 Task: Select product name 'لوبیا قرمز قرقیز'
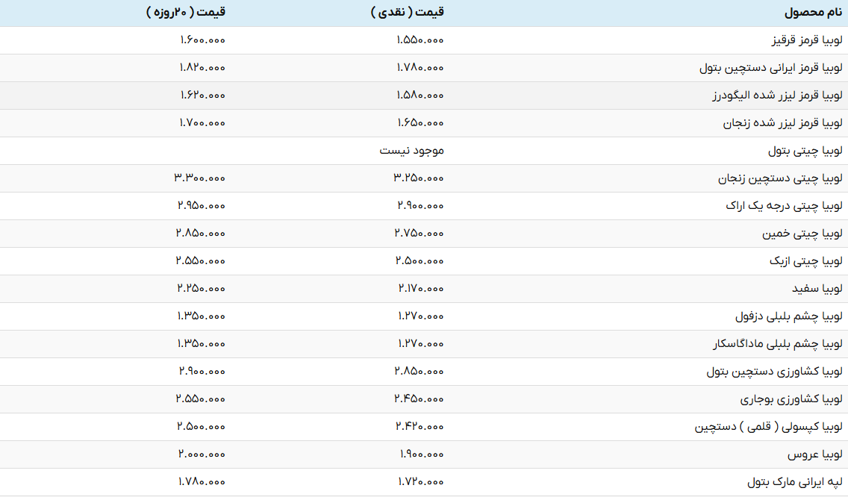coord(806,40)
